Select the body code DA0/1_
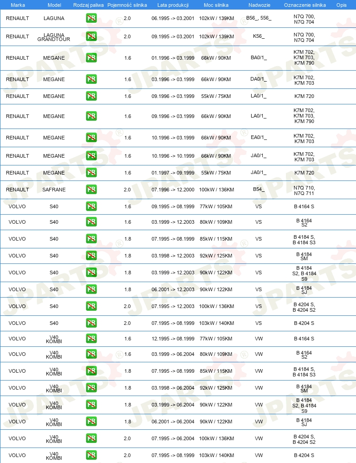Screen dimensions: 356x463 [259, 79]
